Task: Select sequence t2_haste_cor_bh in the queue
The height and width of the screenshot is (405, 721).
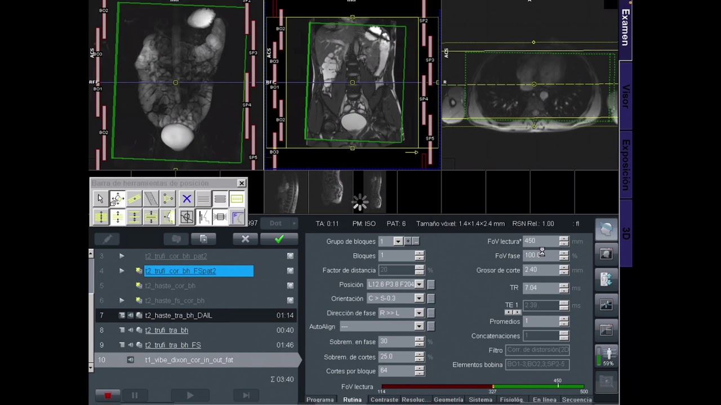Action: [x=170, y=286]
